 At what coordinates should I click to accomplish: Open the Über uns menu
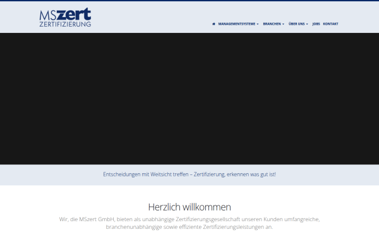297,24
